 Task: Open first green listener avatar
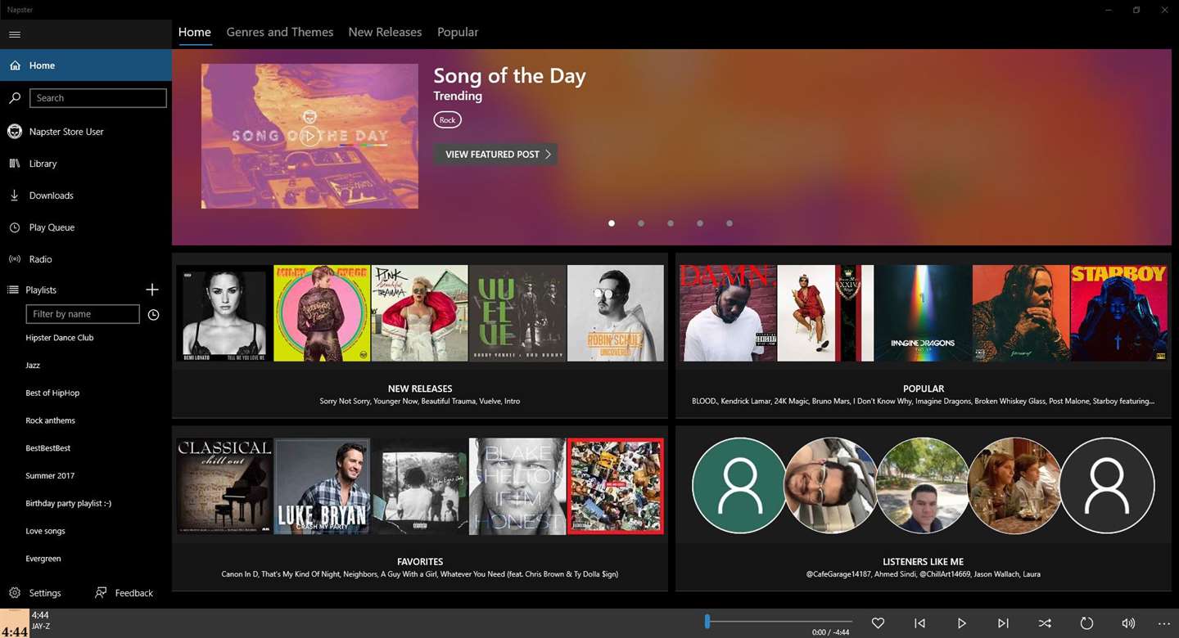click(739, 486)
